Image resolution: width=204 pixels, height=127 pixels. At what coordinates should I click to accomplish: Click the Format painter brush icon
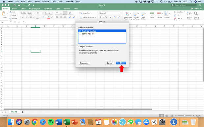11,18
